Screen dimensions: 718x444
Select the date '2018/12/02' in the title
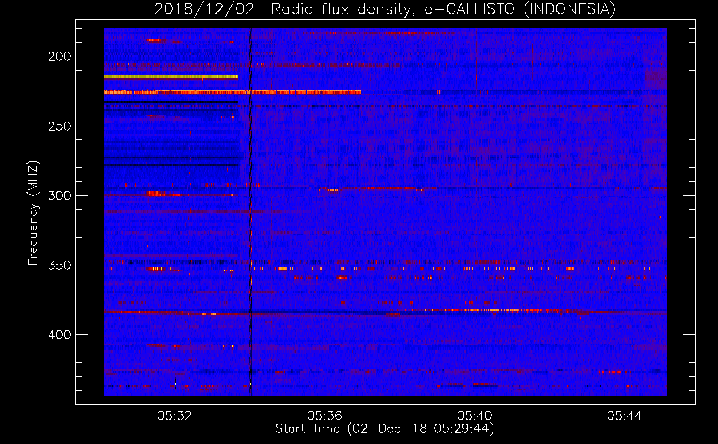coord(205,9)
